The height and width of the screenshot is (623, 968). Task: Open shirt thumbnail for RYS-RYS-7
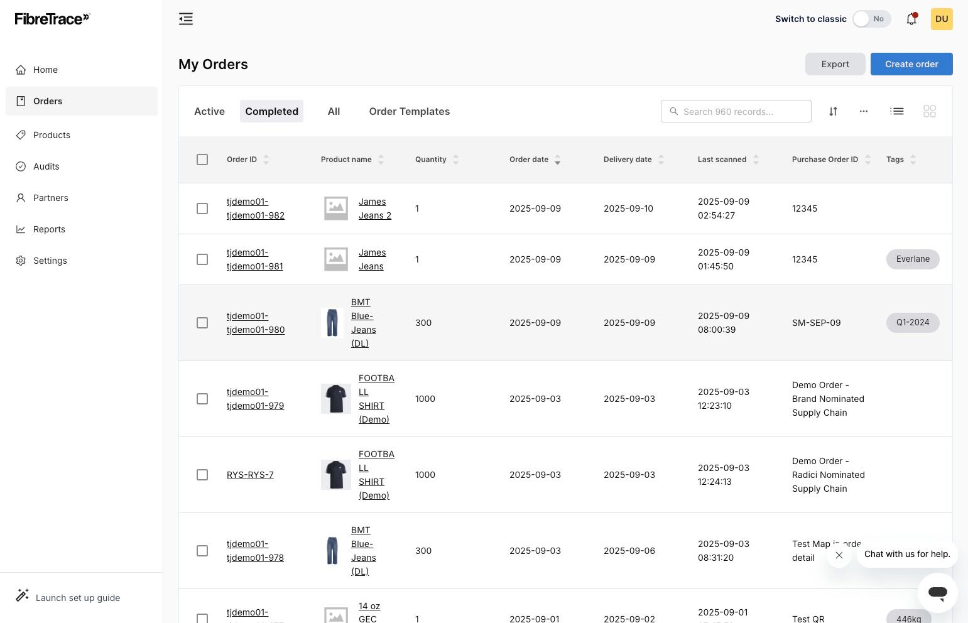[336, 475]
